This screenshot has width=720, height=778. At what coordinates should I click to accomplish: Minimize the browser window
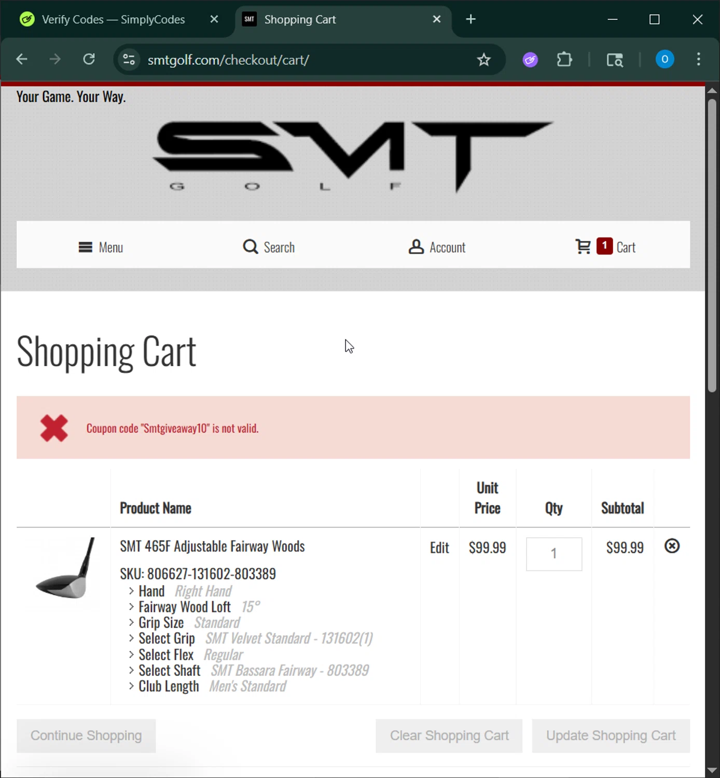coord(613,19)
